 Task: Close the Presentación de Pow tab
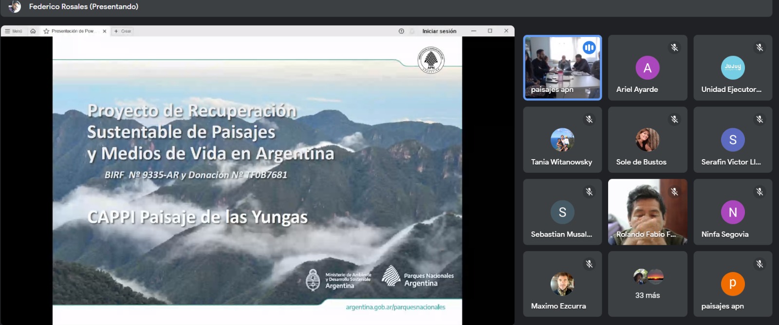pyautogui.click(x=105, y=31)
